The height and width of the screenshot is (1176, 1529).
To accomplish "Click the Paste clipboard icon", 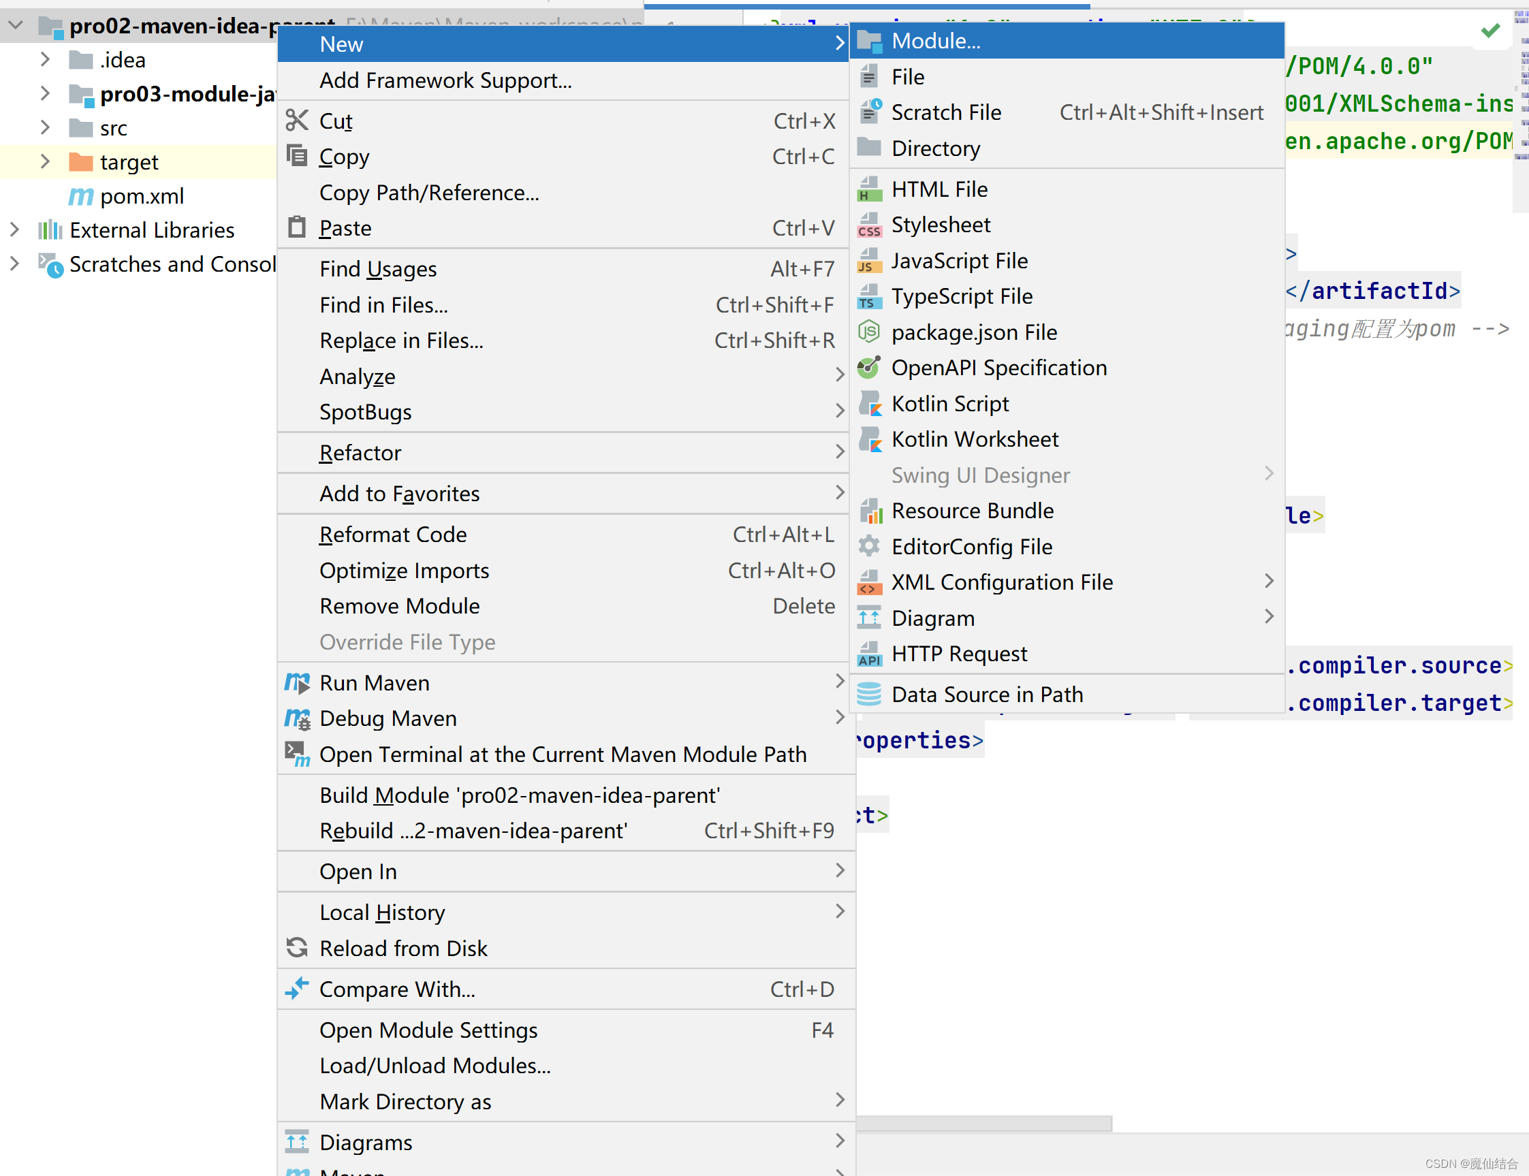I will (x=297, y=227).
